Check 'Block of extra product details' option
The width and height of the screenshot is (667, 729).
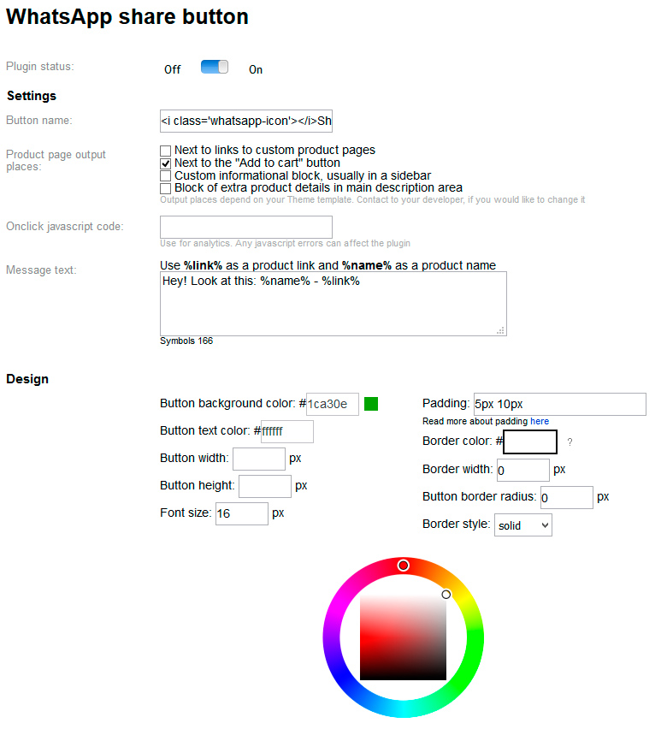(166, 188)
